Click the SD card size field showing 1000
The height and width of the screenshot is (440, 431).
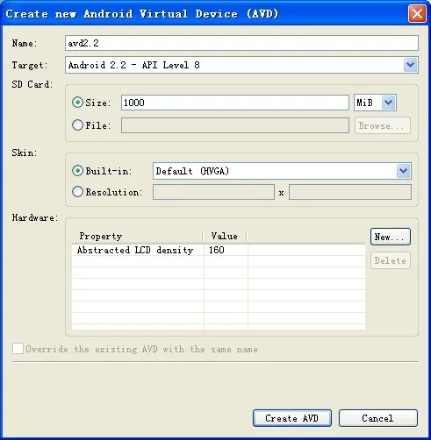[x=235, y=103]
